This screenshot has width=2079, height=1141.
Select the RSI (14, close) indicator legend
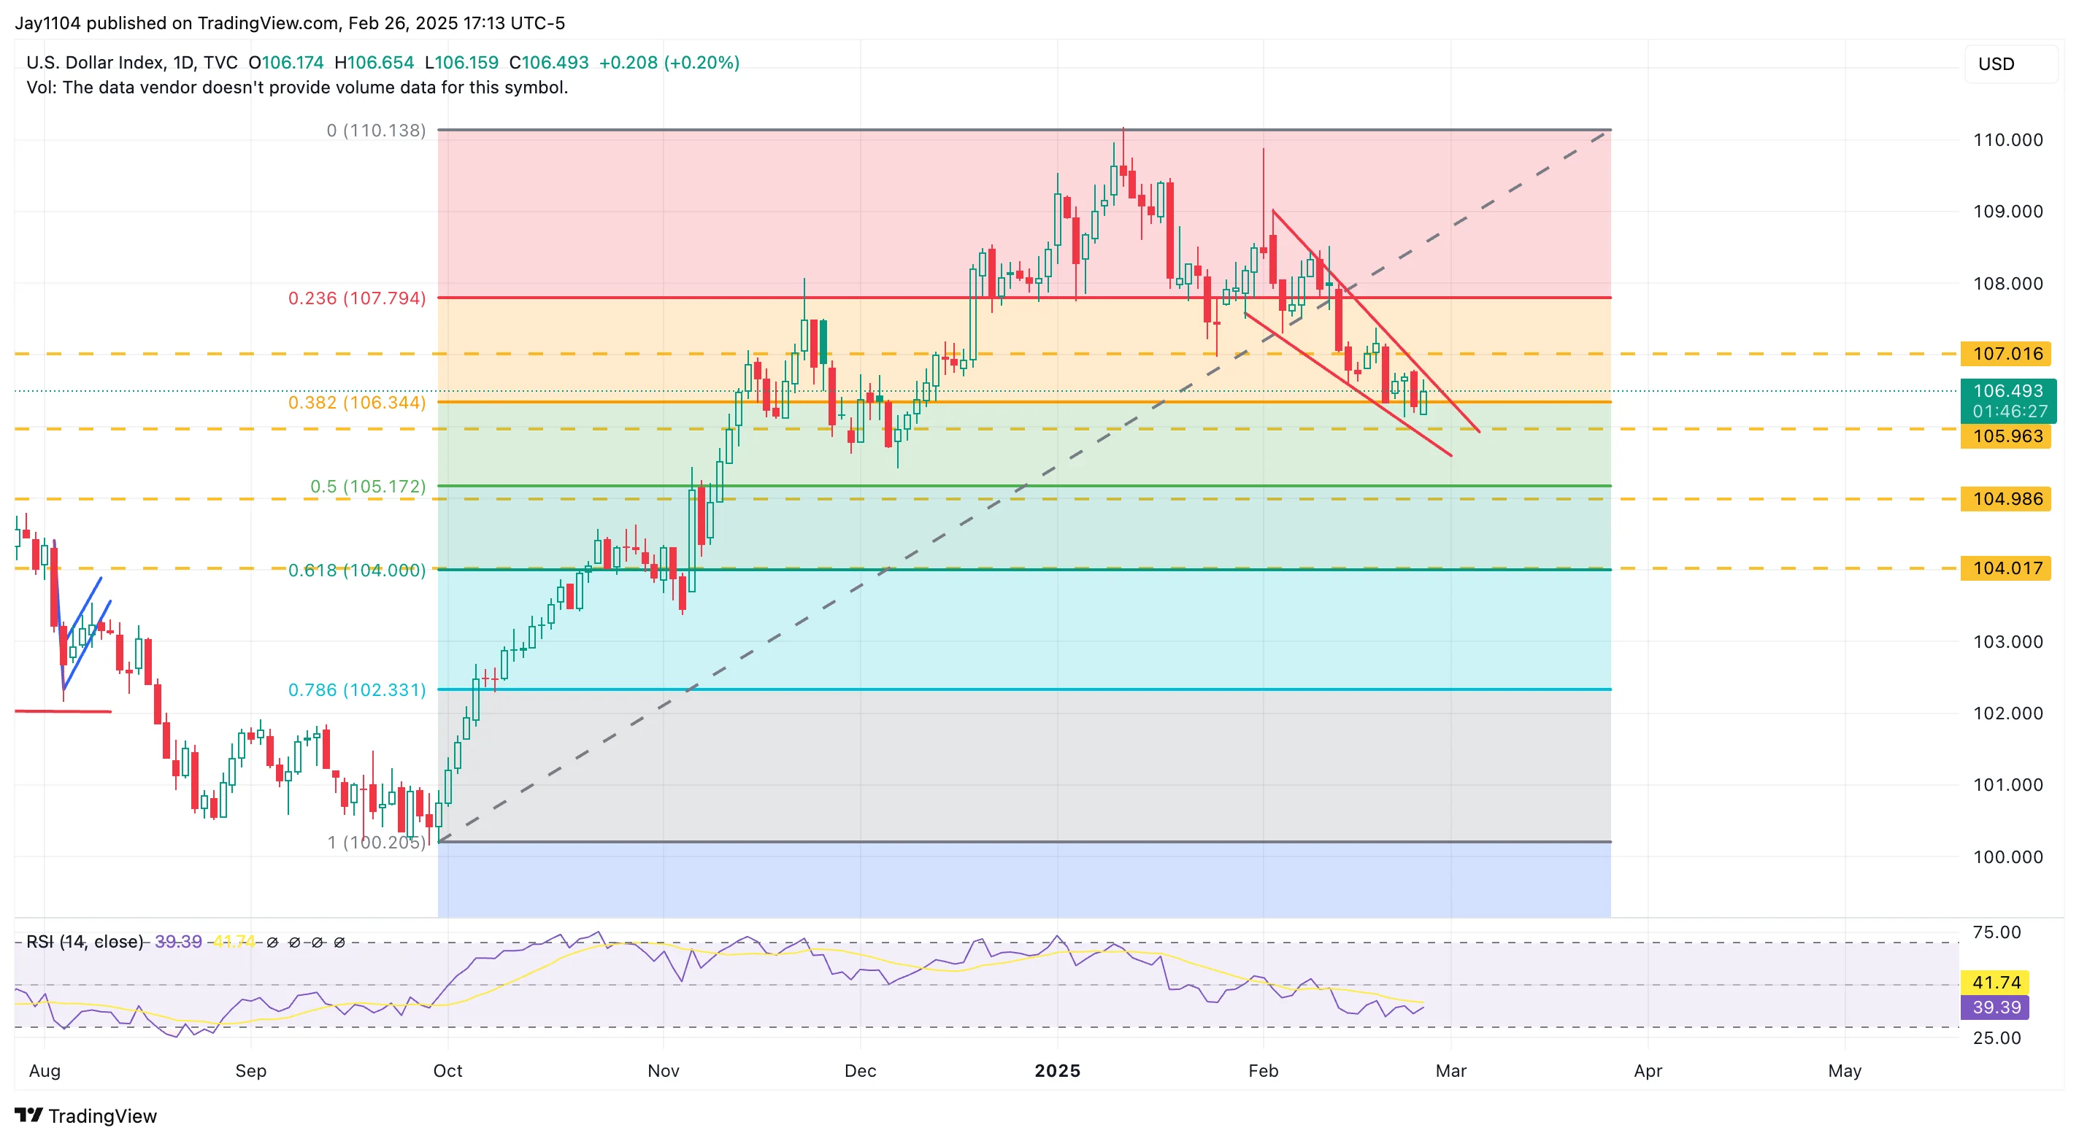[85, 942]
